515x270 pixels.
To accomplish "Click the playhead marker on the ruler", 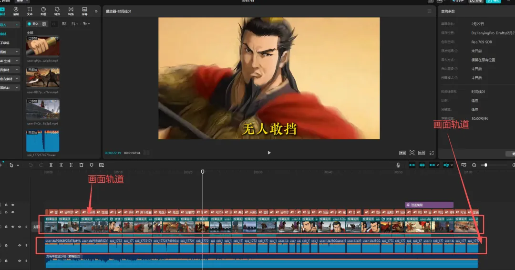I will (x=203, y=172).
